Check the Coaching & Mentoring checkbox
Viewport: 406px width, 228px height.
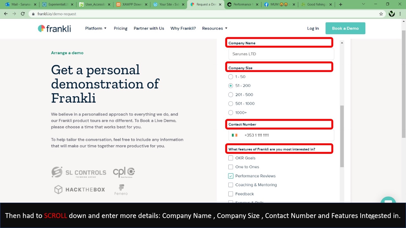(x=231, y=185)
